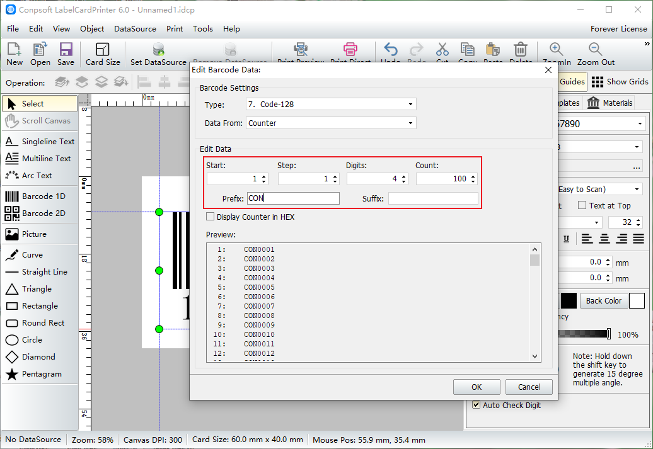Decrease the Count spinner value
This screenshot has width=653, height=449.
[473, 181]
